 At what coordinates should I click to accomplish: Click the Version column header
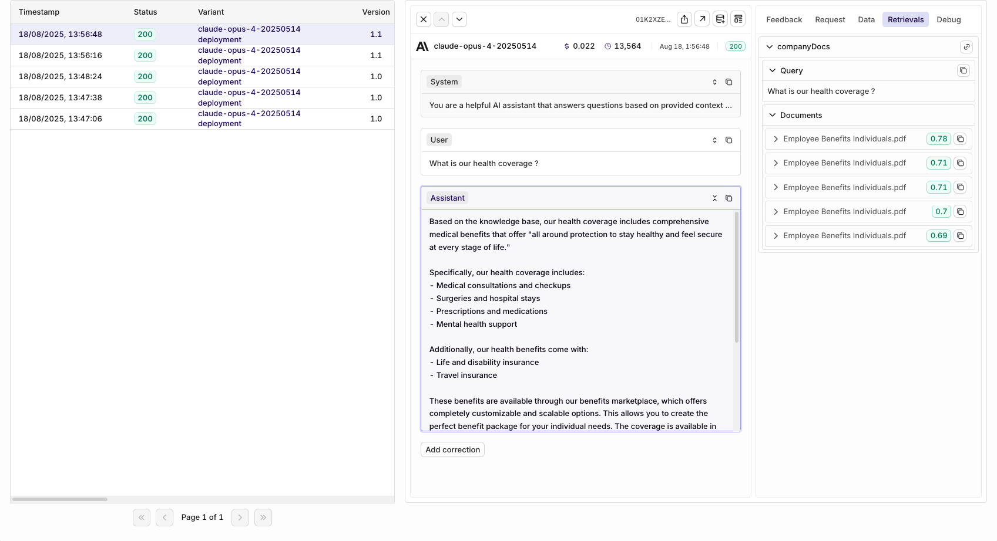tap(376, 12)
